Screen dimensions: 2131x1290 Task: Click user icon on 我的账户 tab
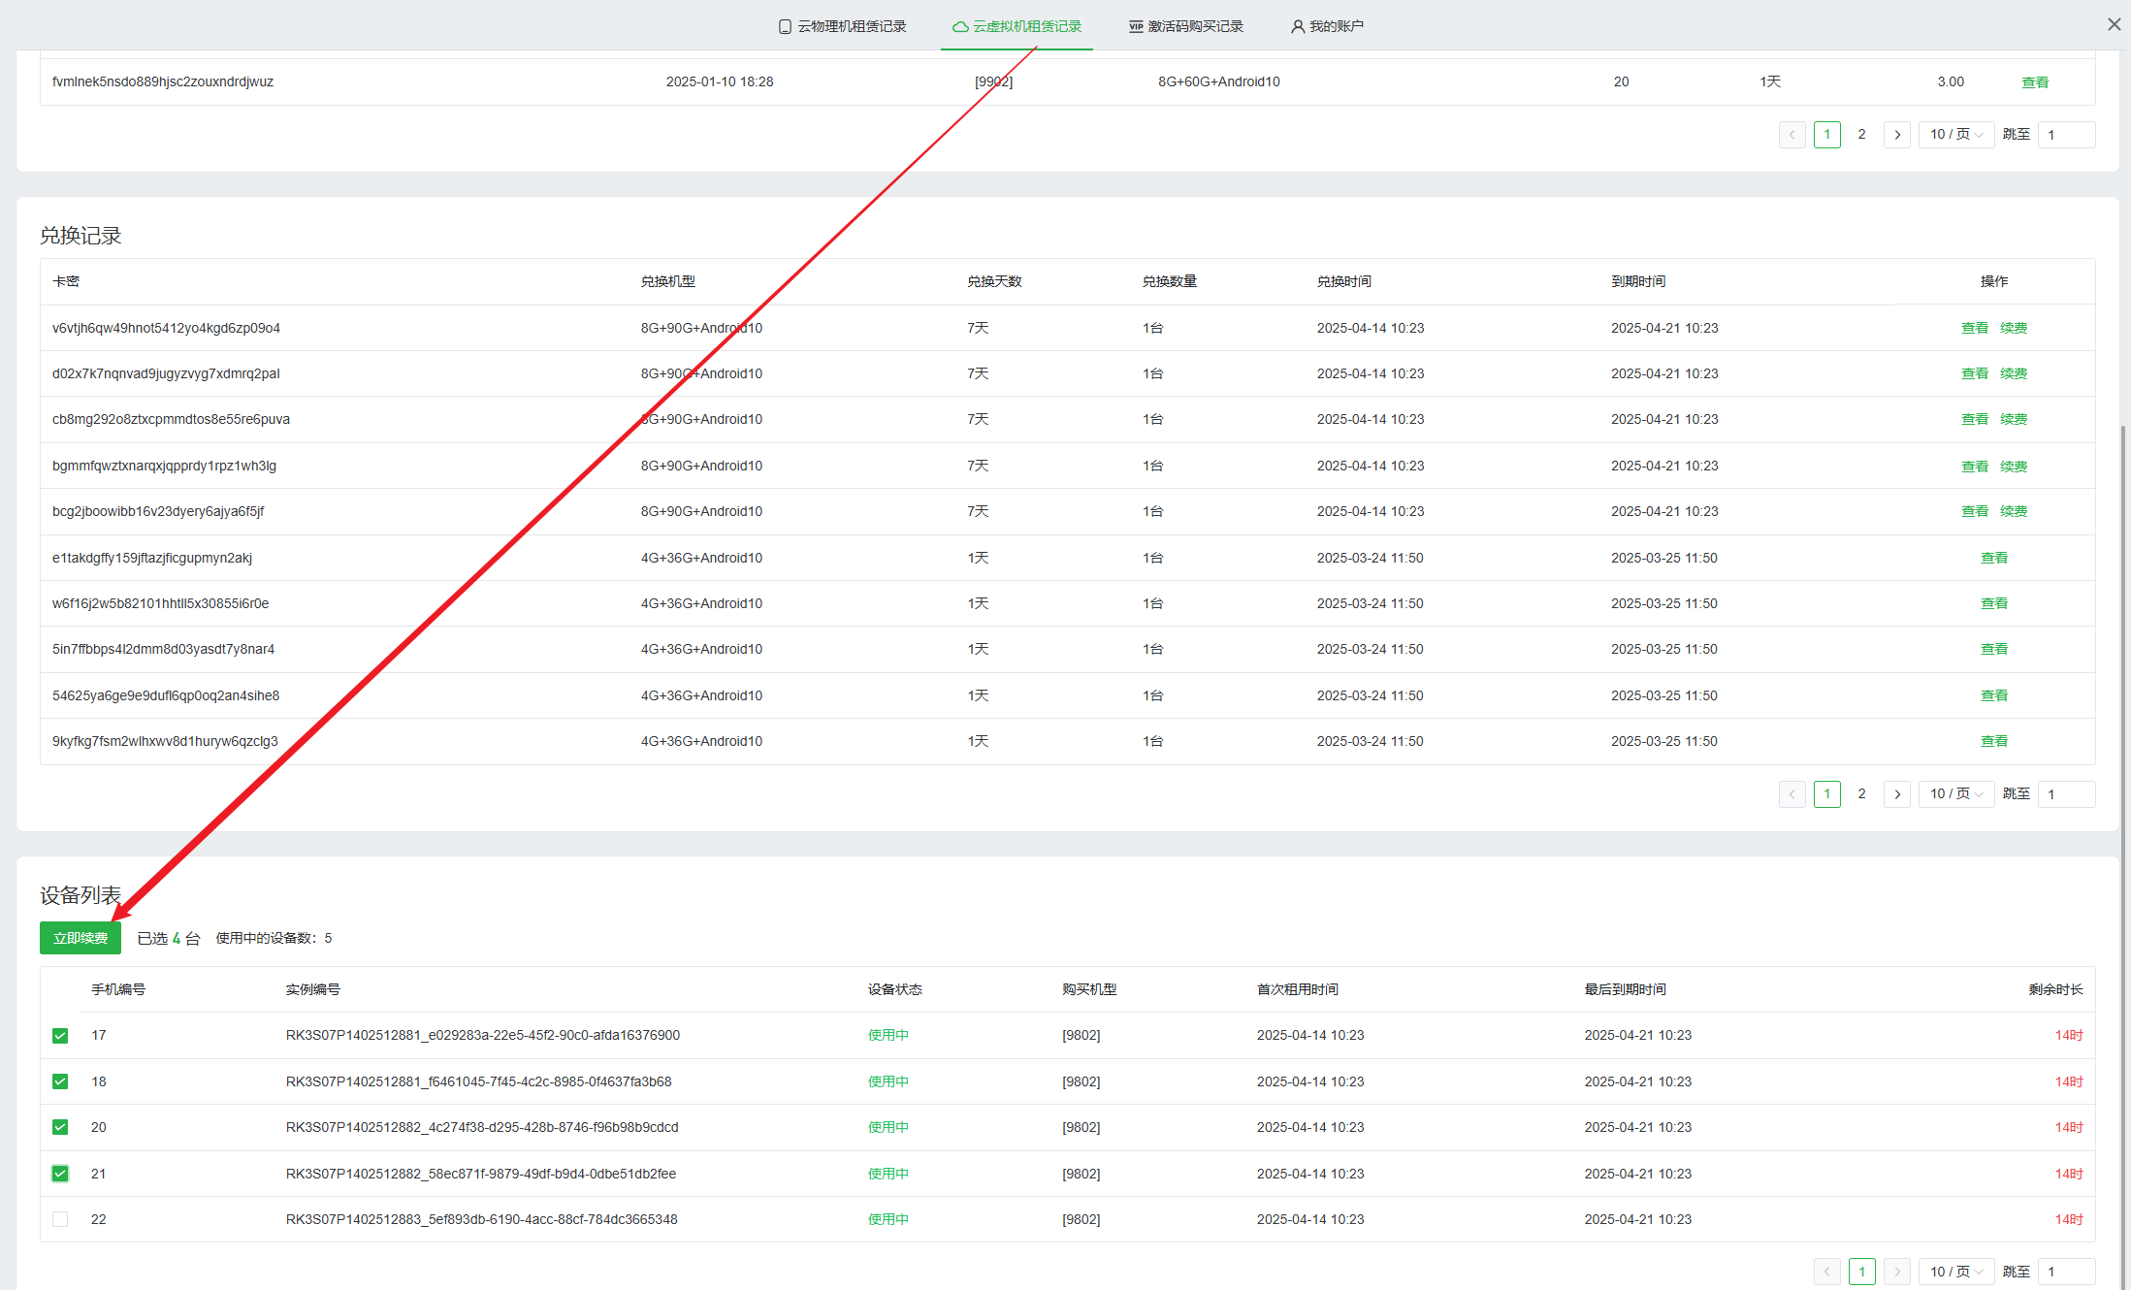tap(1297, 27)
